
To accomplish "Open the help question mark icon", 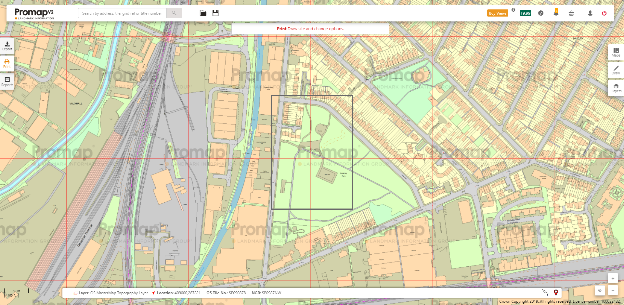I will (x=541, y=13).
